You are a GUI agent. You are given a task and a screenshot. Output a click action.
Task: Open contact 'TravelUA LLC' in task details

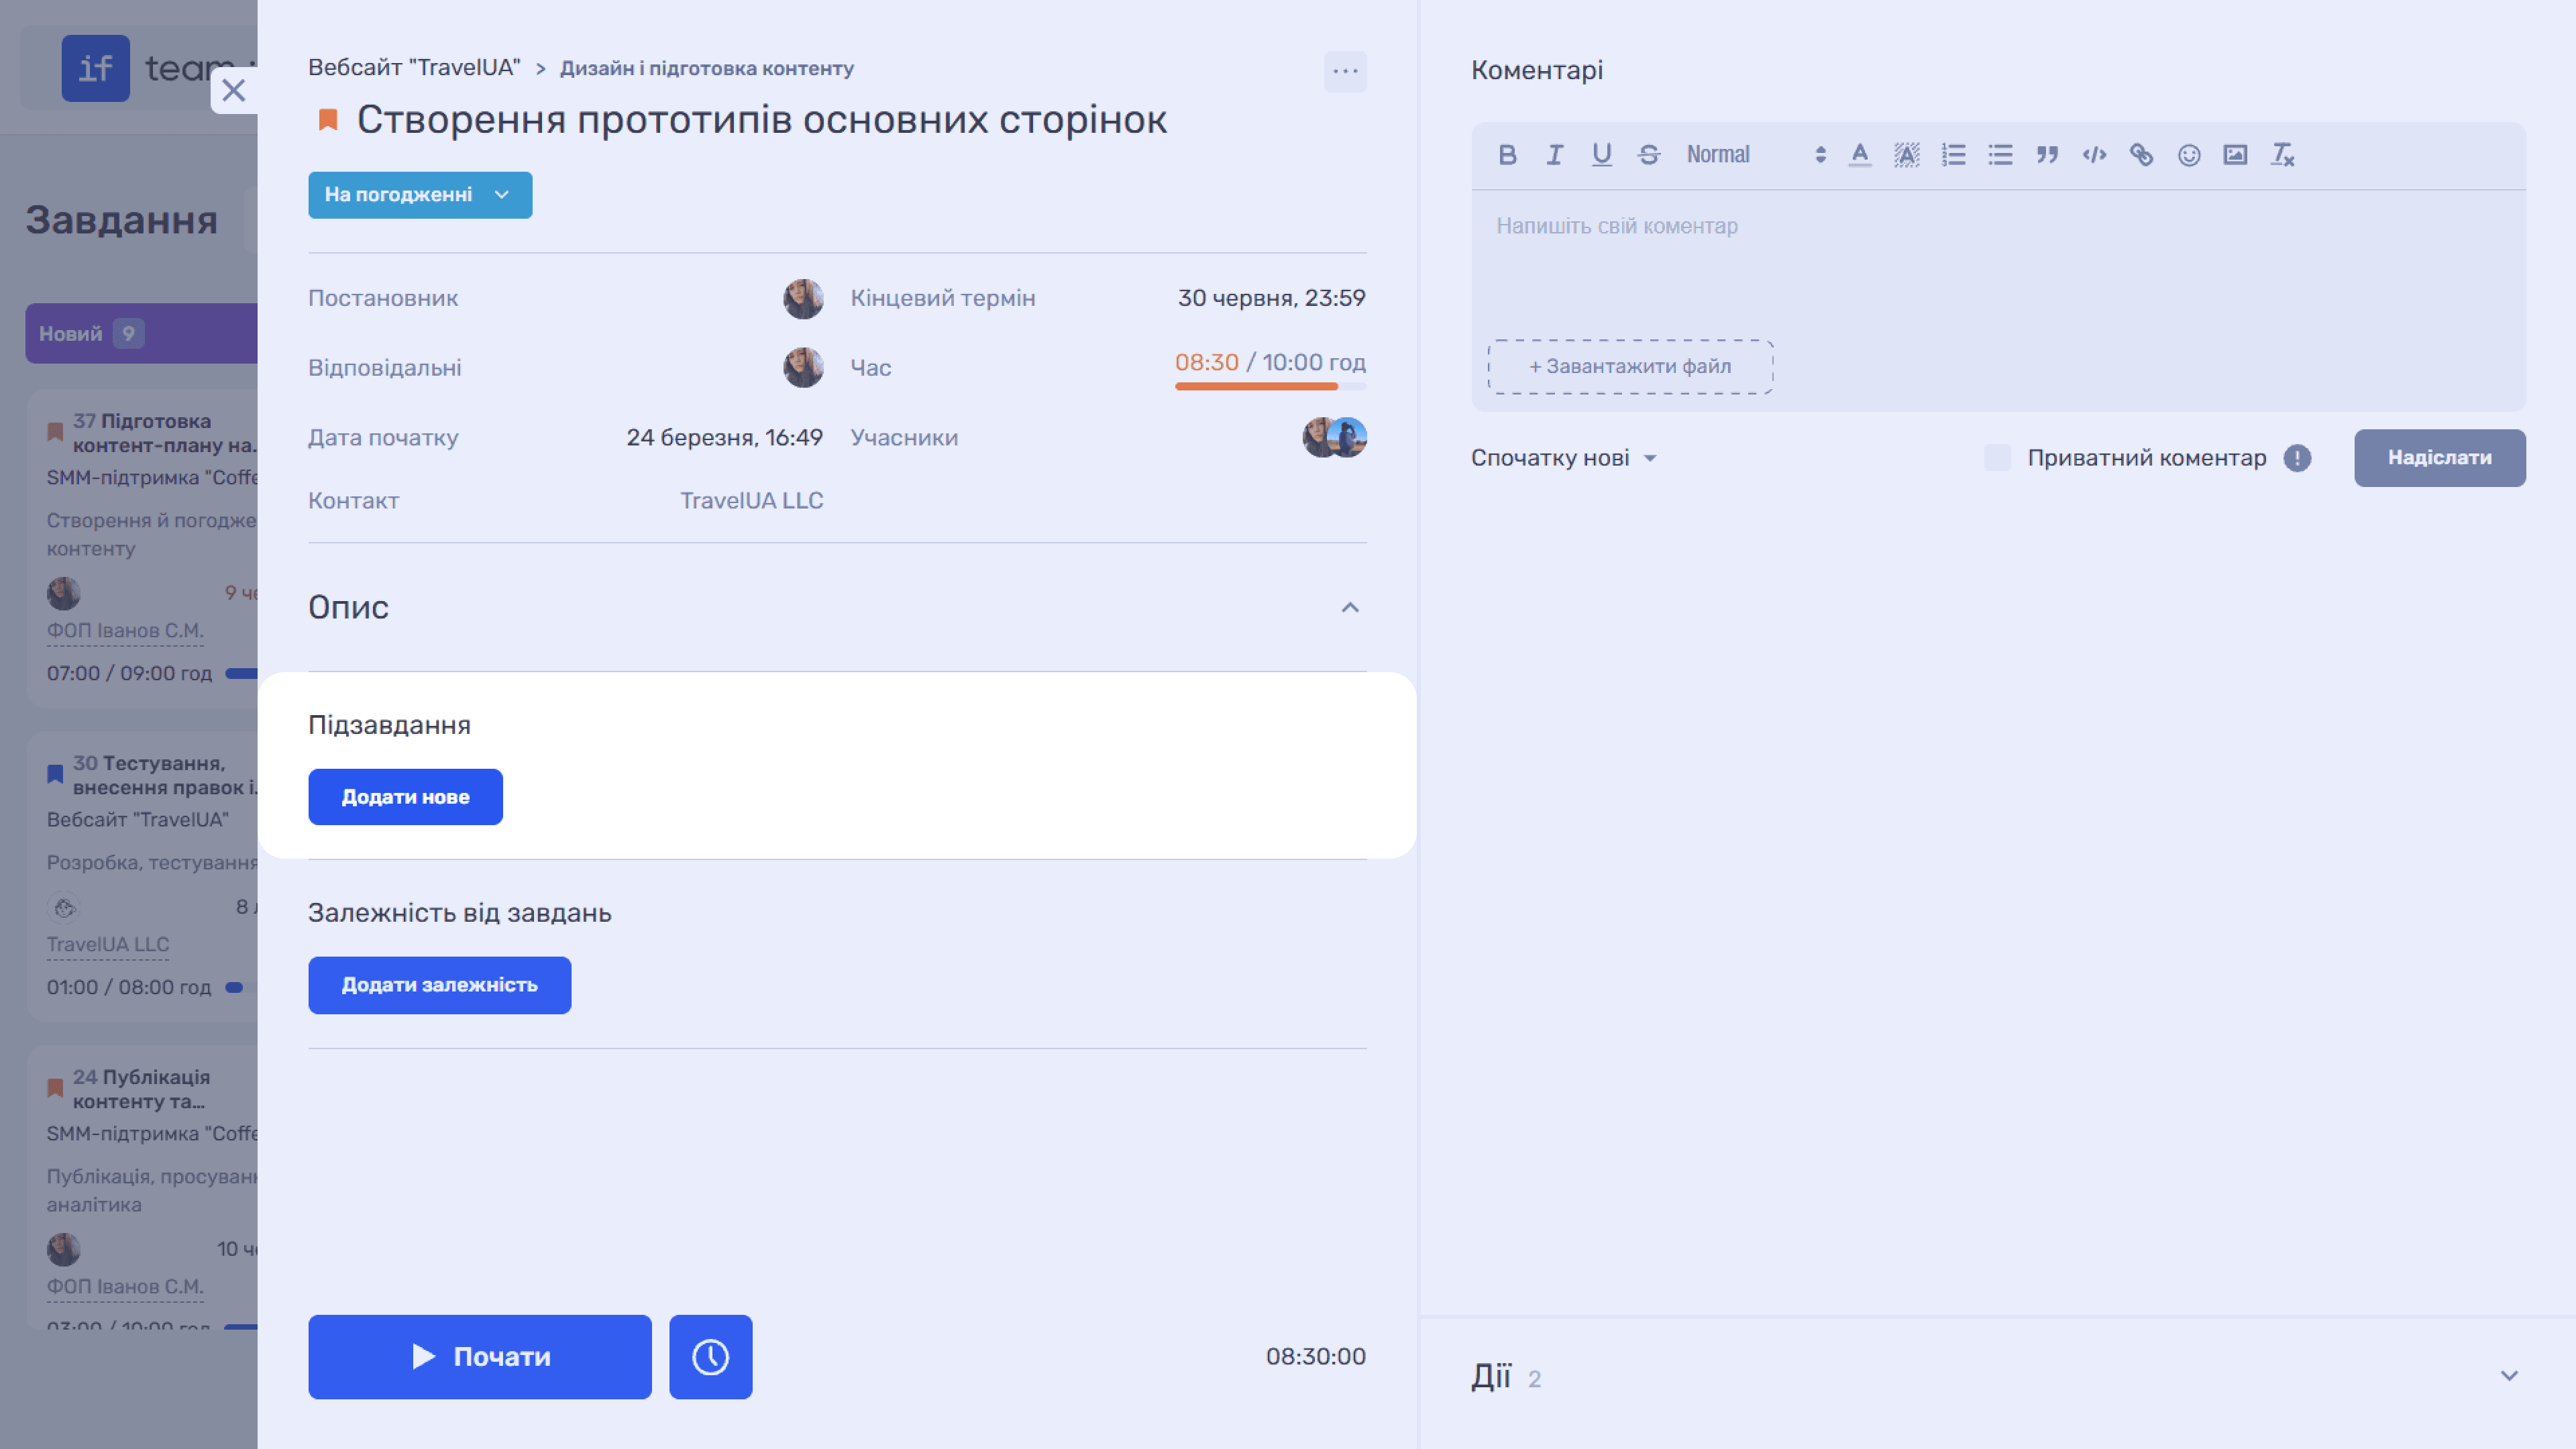[751, 501]
